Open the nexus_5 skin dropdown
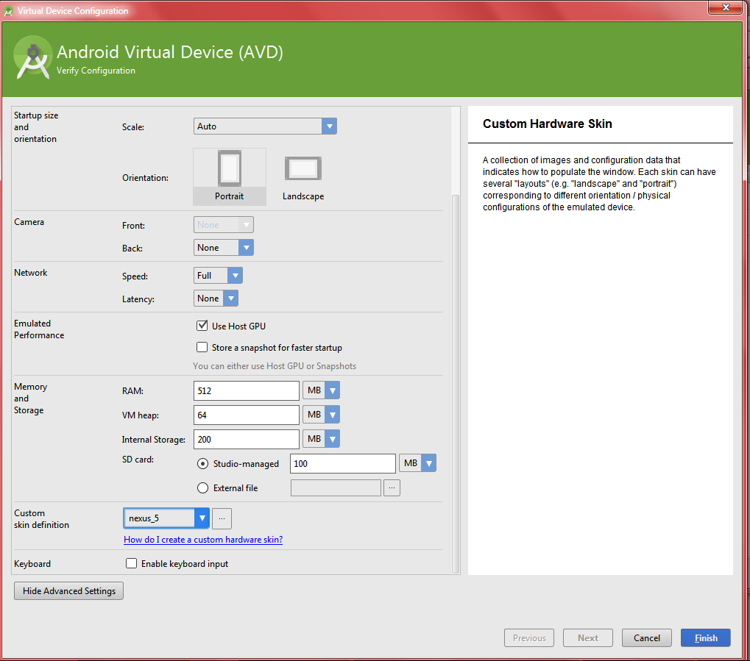Viewport: 750px width, 661px height. 166,518
